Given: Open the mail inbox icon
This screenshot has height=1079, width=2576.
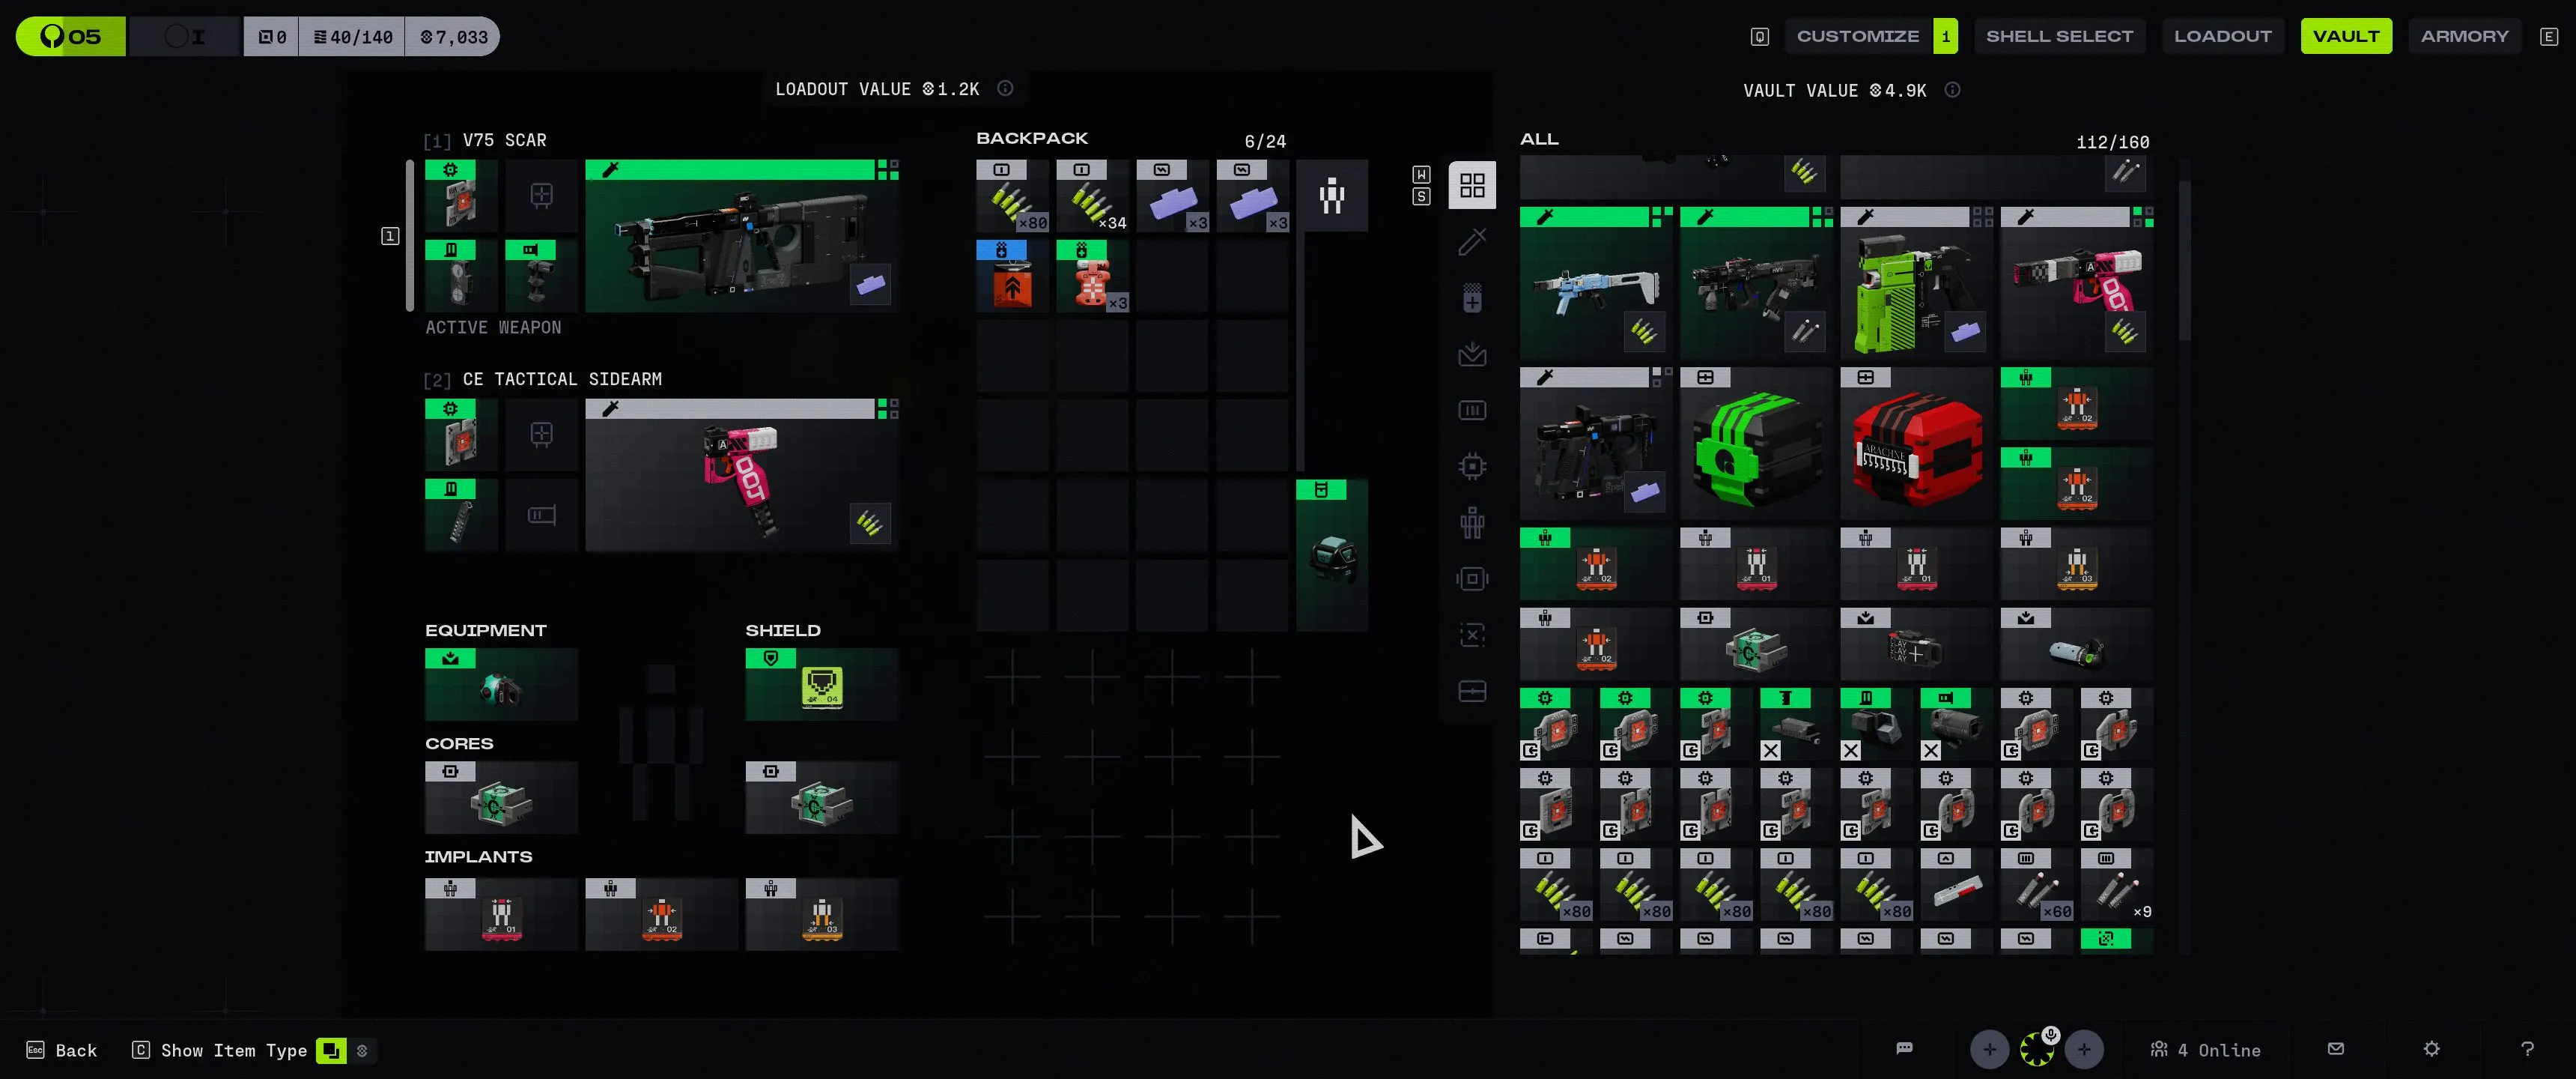Looking at the screenshot, I should (x=2335, y=1049).
